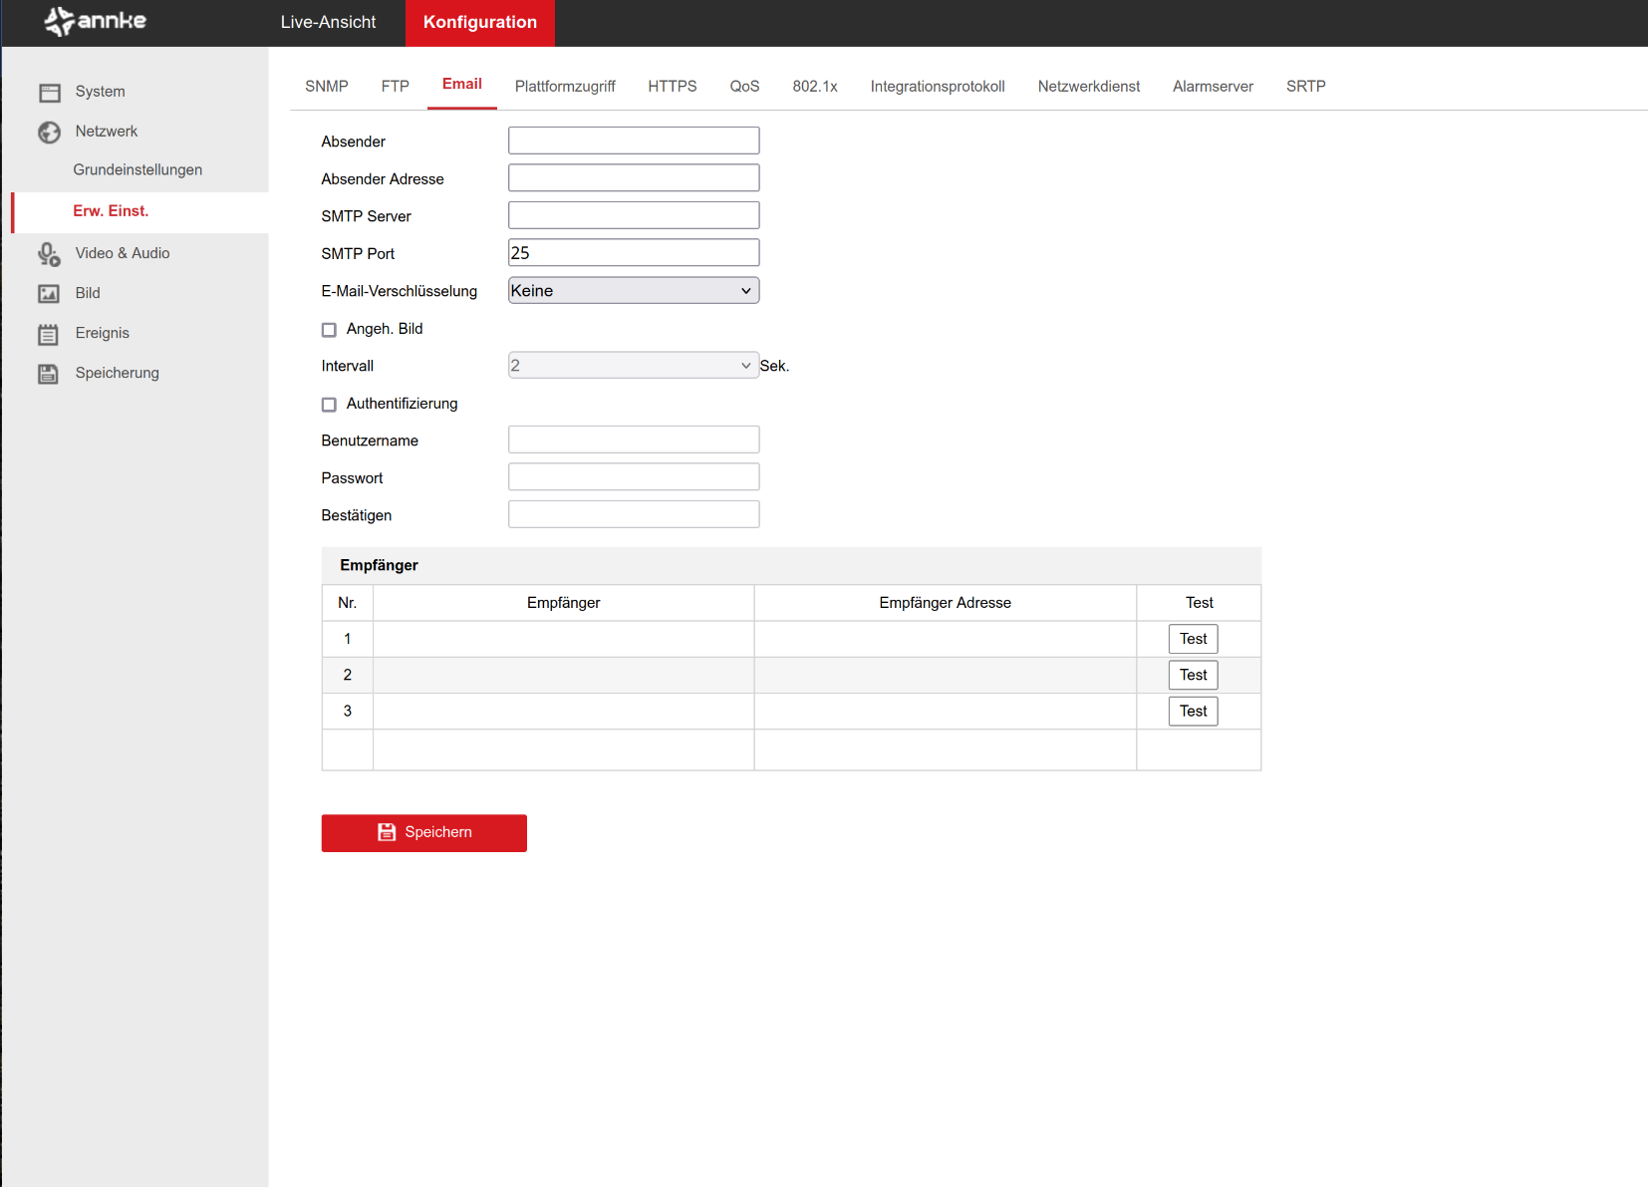This screenshot has height=1187, width=1648.
Task: Click the System sidebar icon
Action: 50,93
